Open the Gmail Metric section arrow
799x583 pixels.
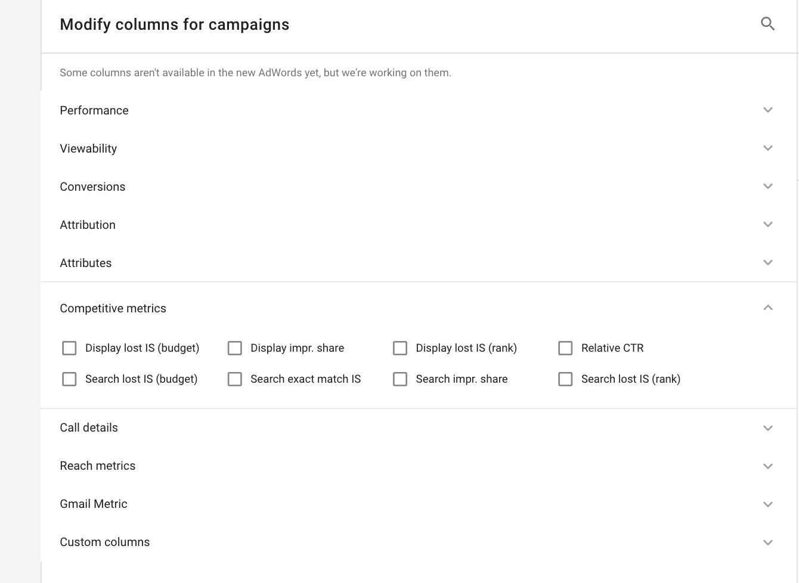point(768,504)
